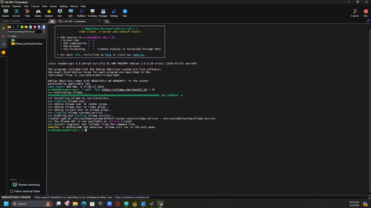
Task: Click the SFTP download arrow icon
Action: click(x=13, y=27)
